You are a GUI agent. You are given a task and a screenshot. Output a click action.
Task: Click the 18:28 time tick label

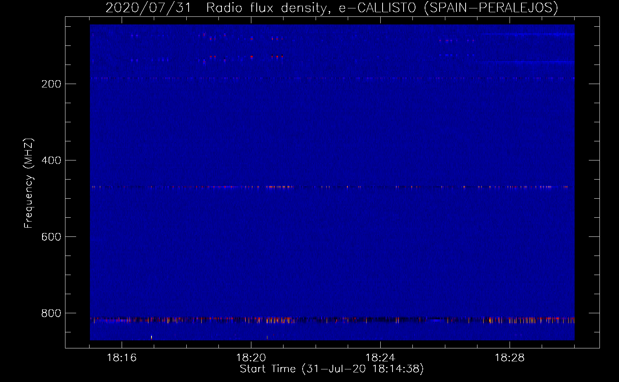tap(510, 358)
